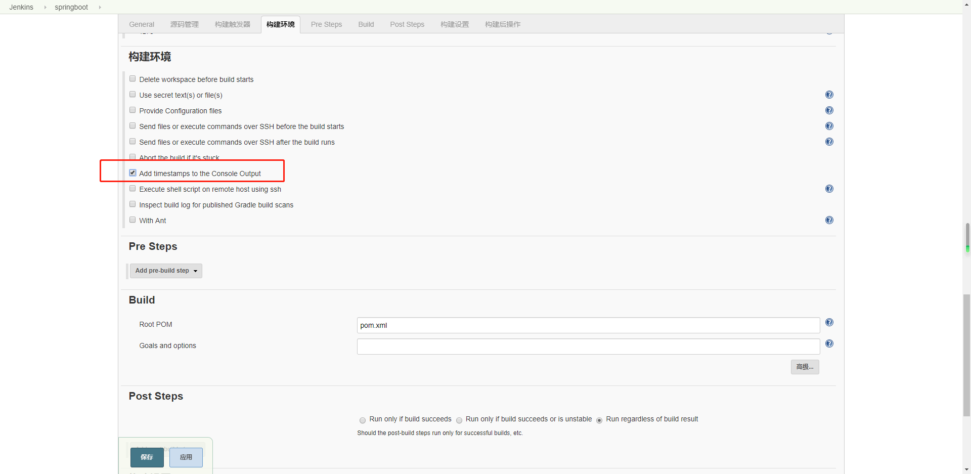The height and width of the screenshot is (474, 971).
Task: Enable Inspect build log for Gradle build scans
Action: click(x=133, y=204)
